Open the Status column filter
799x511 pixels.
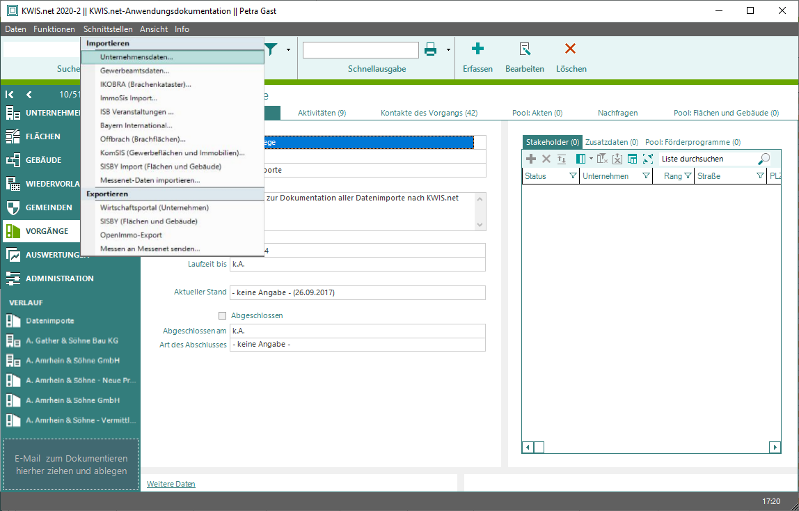point(573,175)
